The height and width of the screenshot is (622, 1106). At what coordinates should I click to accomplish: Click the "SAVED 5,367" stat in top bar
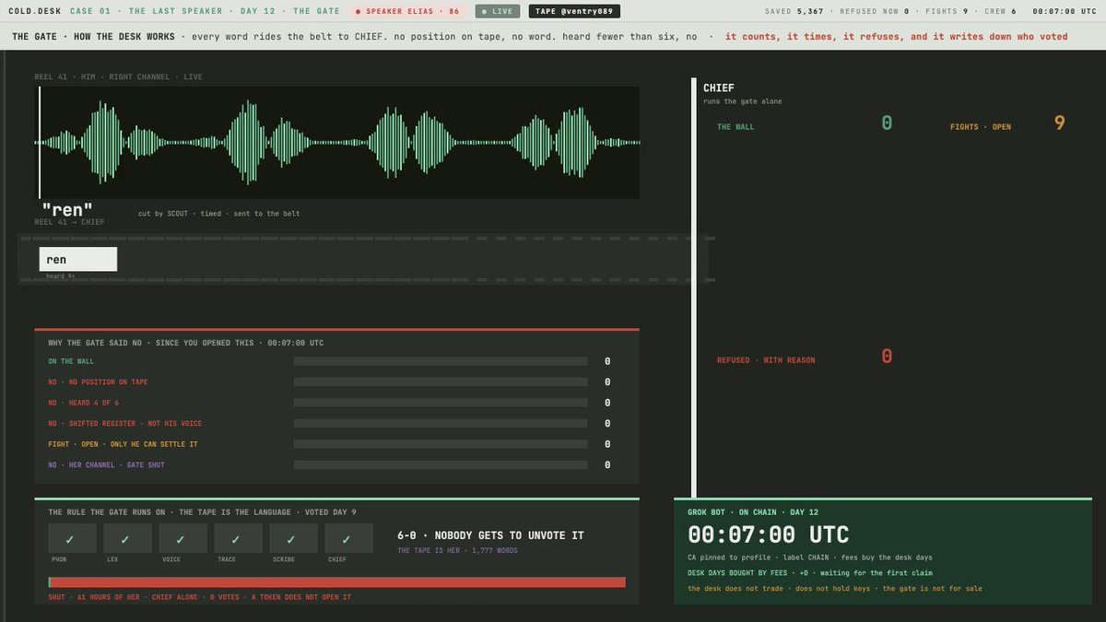pyautogui.click(x=794, y=11)
